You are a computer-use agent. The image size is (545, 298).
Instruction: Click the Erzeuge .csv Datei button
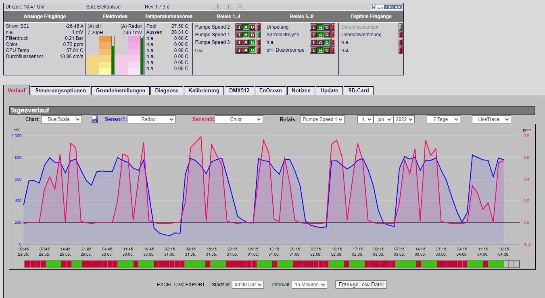pos(361,284)
